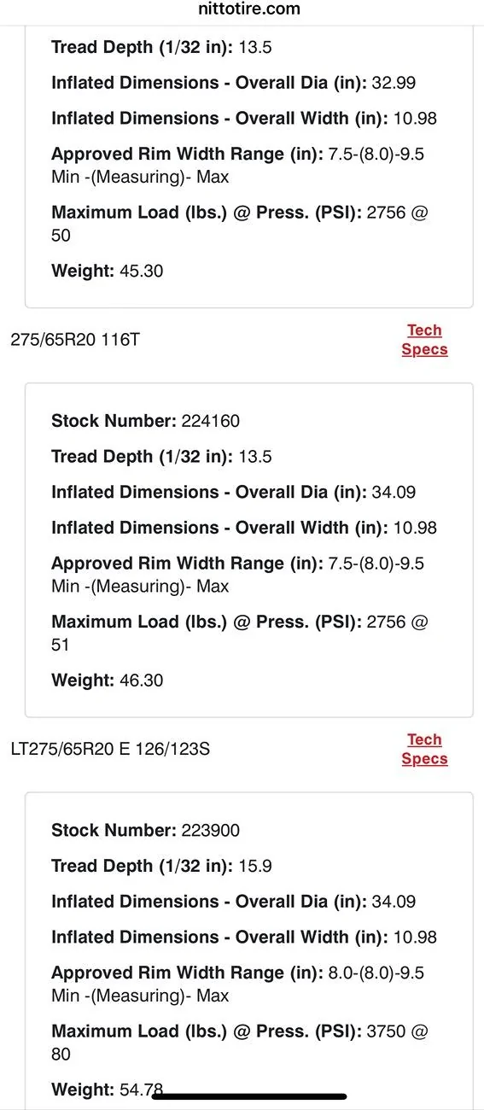Tap Tread Depth 13.5 under stock 224160
Screen dimensions: 484x1110
[x=162, y=457]
